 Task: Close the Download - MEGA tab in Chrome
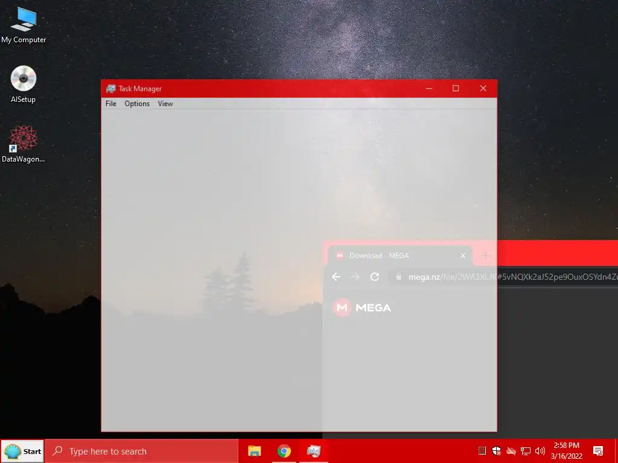(x=463, y=256)
